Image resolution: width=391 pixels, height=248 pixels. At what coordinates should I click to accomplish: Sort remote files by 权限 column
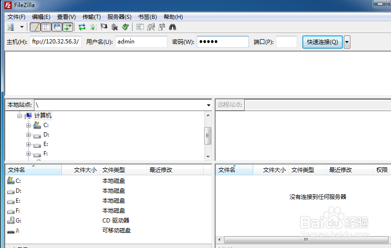pyautogui.click(x=382, y=170)
